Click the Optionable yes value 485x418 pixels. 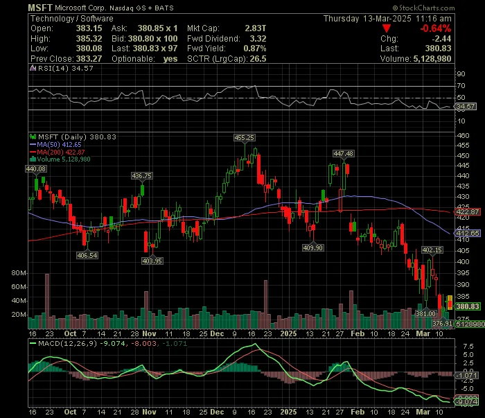coord(170,58)
